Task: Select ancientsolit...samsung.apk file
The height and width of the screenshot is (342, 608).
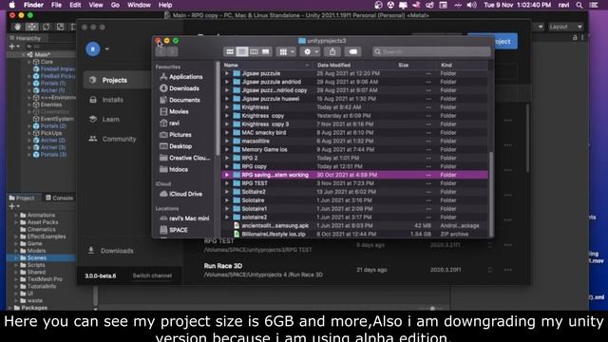Action: (x=354, y=226)
